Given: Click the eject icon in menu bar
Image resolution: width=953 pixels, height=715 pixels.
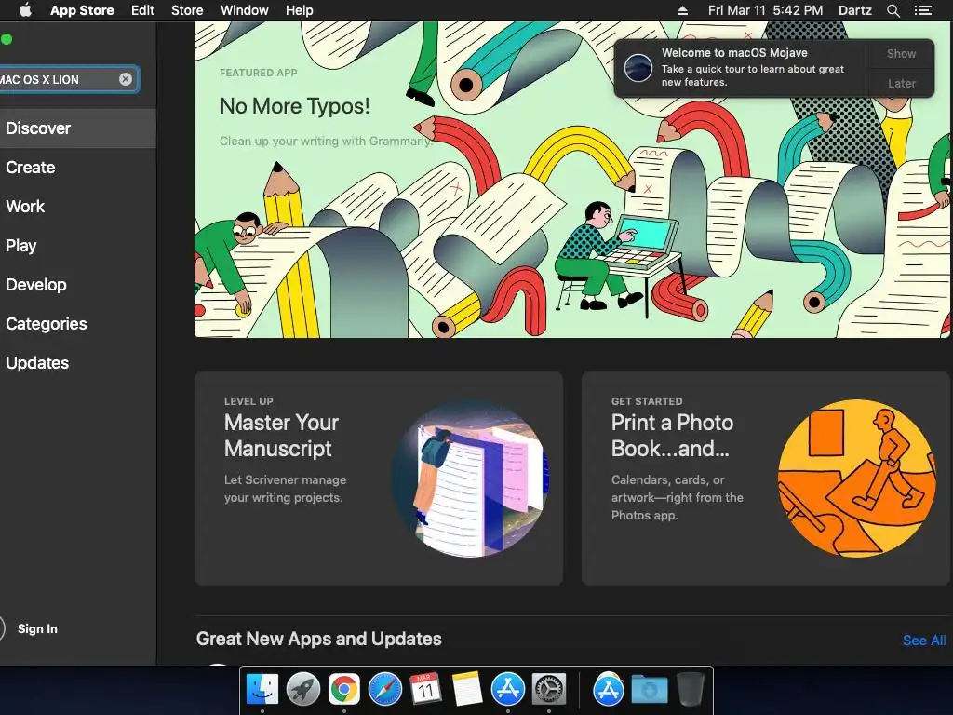Looking at the screenshot, I should coord(682,10).
